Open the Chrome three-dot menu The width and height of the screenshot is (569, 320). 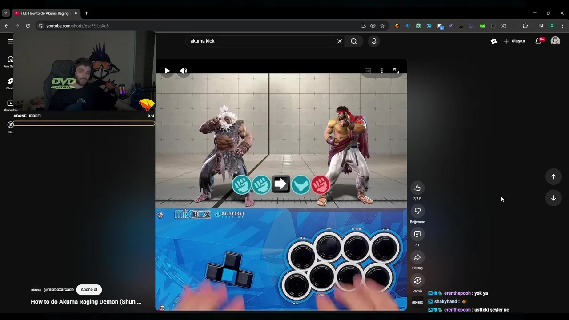(562, 26)
